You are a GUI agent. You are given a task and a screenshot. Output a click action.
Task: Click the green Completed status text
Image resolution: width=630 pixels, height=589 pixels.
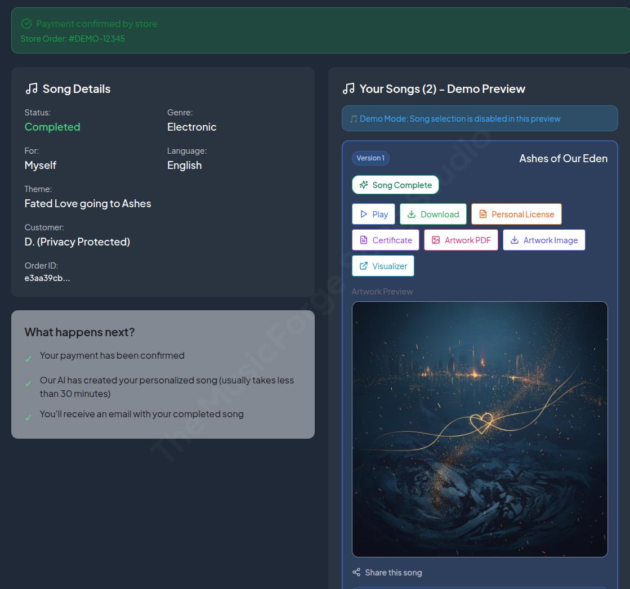52,127
